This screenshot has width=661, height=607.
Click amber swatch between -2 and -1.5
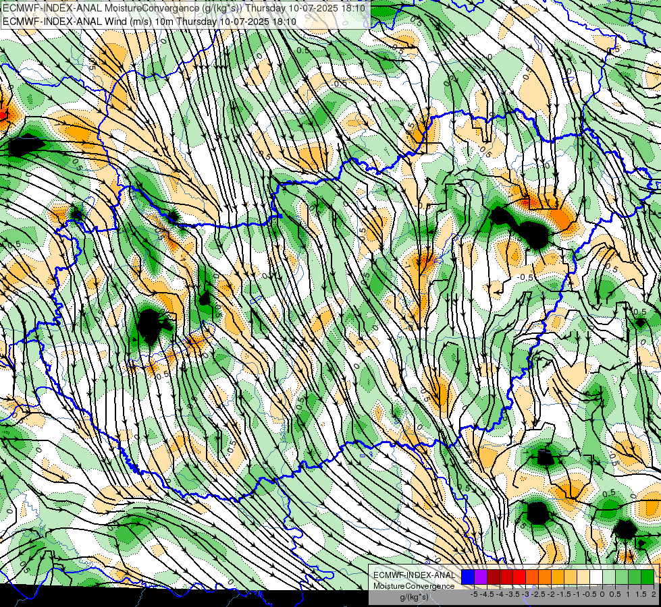(558, 577)
